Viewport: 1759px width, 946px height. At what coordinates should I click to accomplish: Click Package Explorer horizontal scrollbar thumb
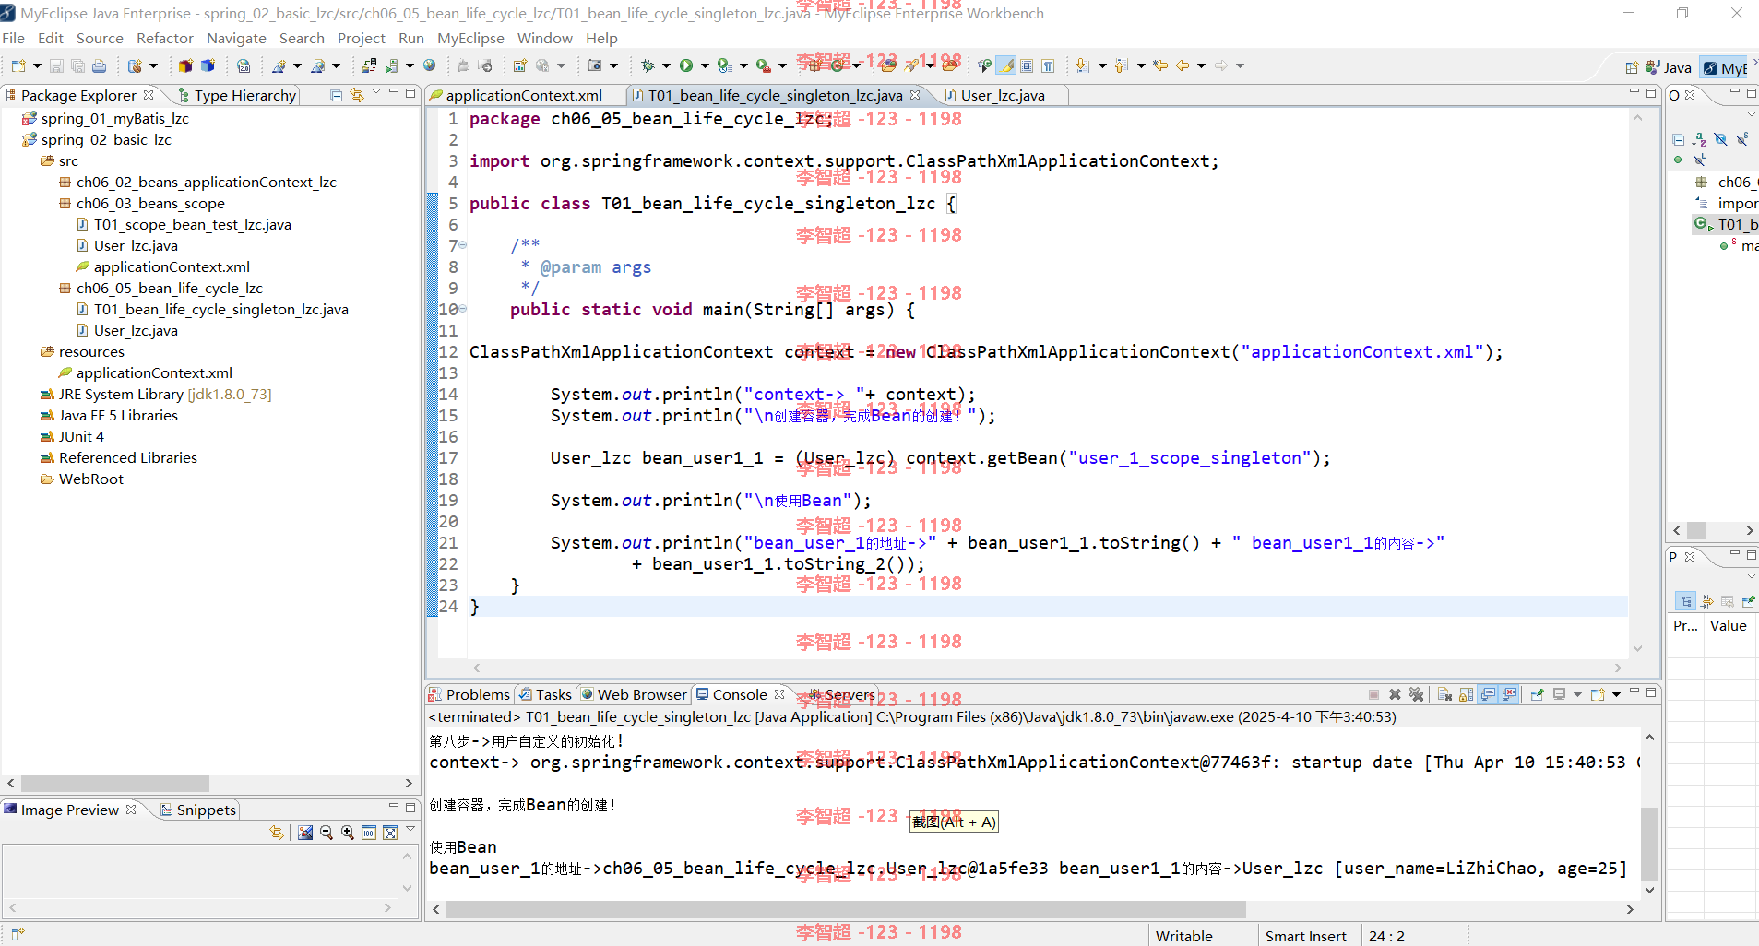(x=115, y=783)
